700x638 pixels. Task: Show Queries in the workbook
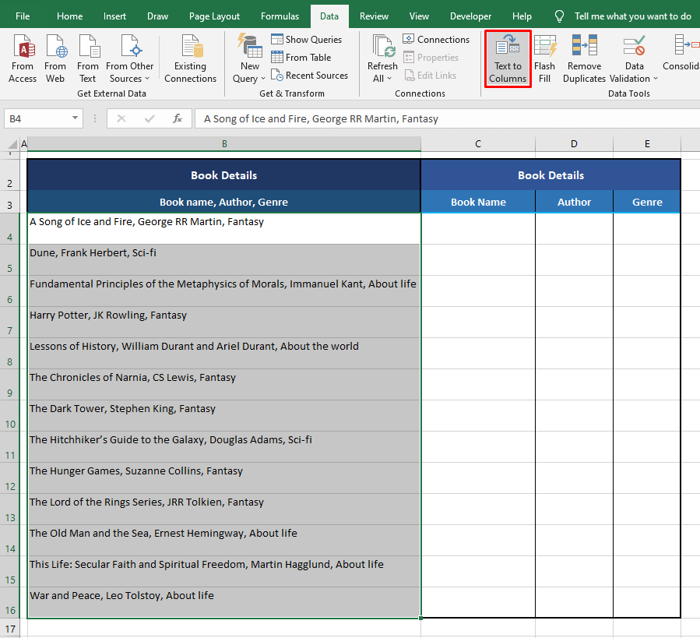(307, 39)
